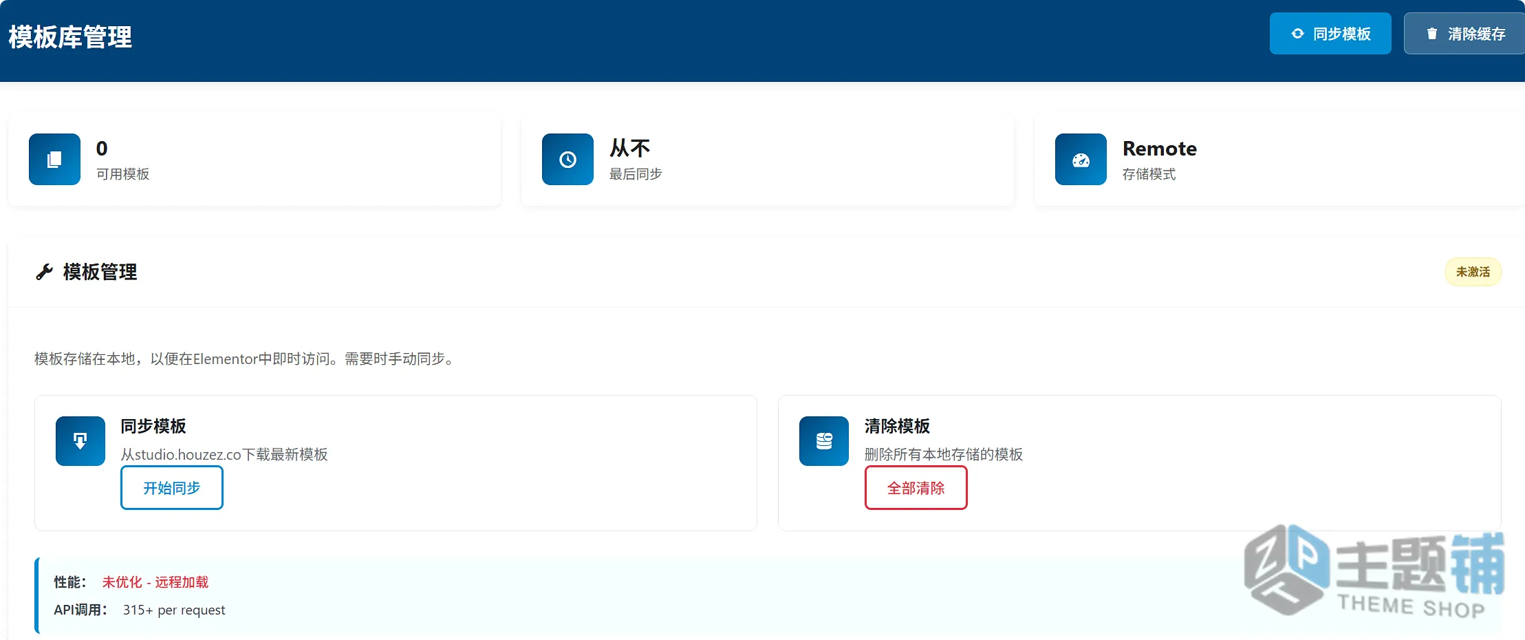Screen dimensions: 1525x640
Task: Start syncing with 开始同步 button
Action: click(172, 488)
